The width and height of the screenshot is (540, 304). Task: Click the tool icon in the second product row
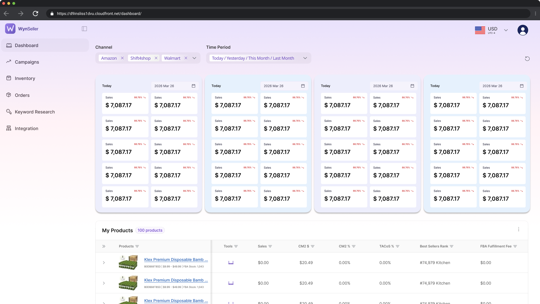[231, 283]
